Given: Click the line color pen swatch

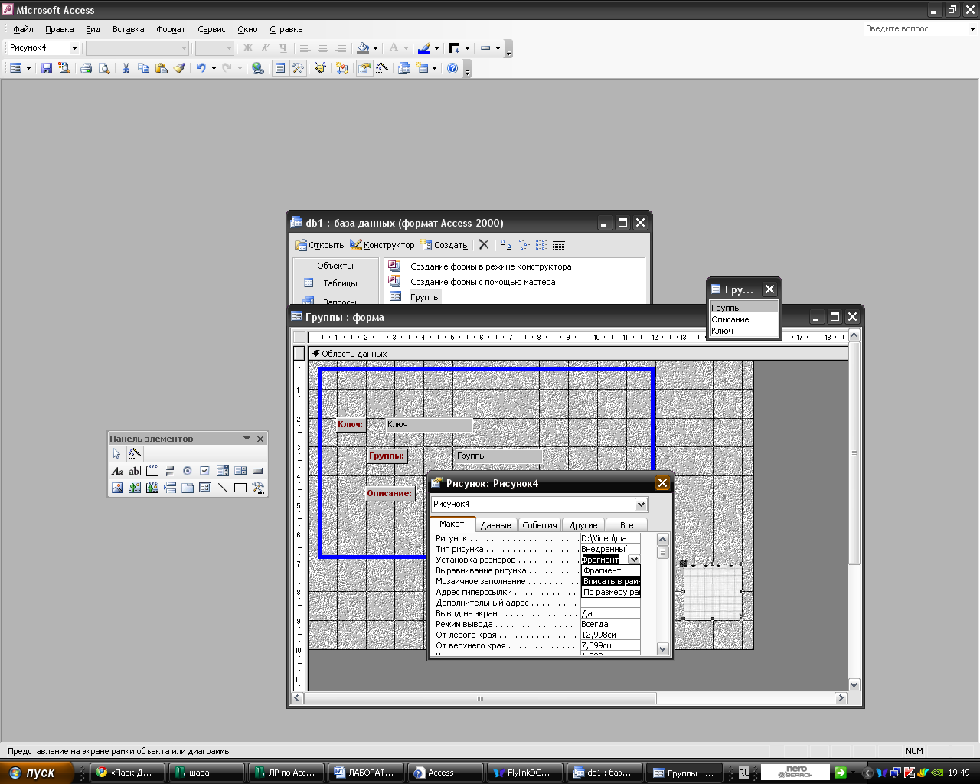Looking at the screenshot, I should 424,47.
